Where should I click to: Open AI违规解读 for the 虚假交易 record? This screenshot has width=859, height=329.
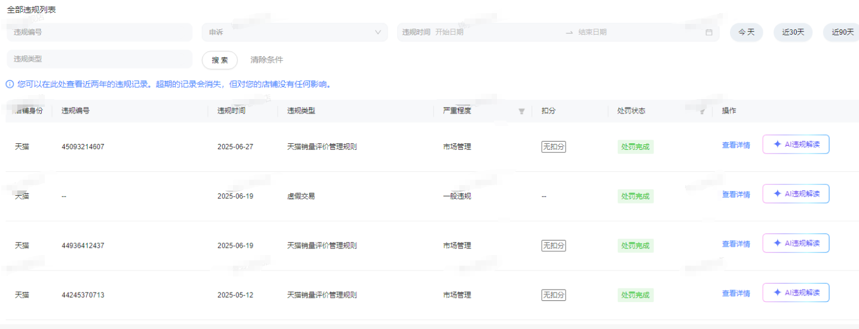pyautogui.click(x=796, y=193)
